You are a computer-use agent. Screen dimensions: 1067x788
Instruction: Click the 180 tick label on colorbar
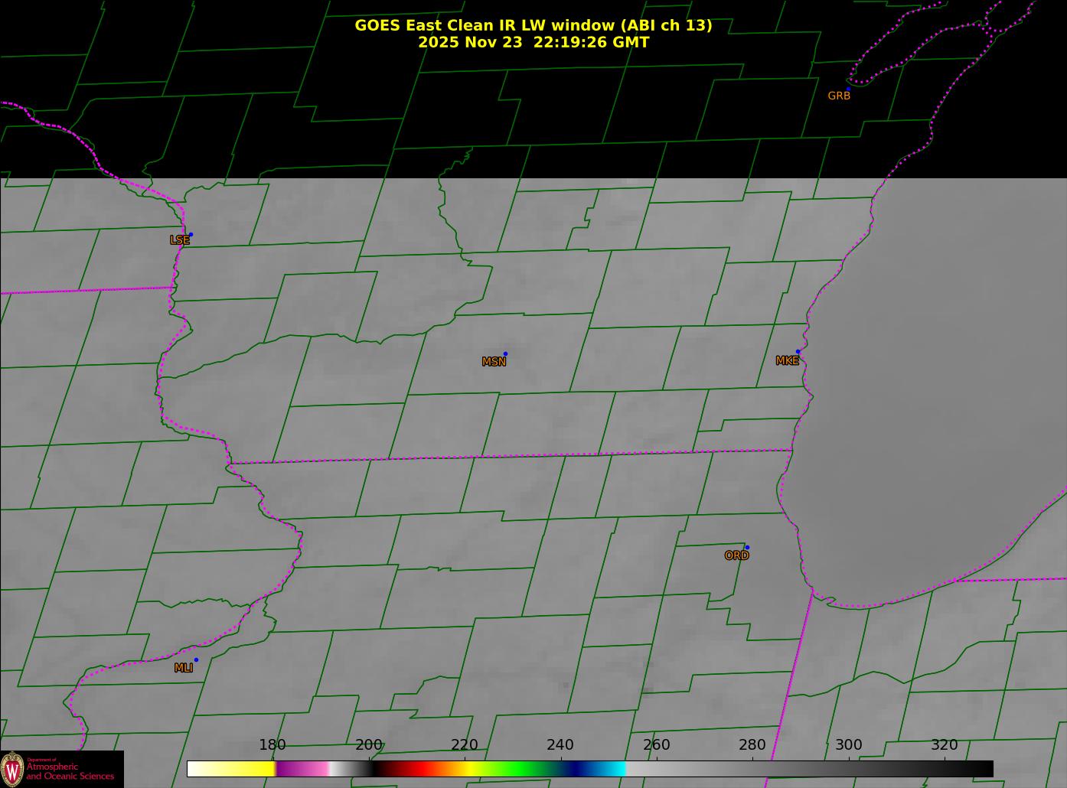[x=272, y=745]
